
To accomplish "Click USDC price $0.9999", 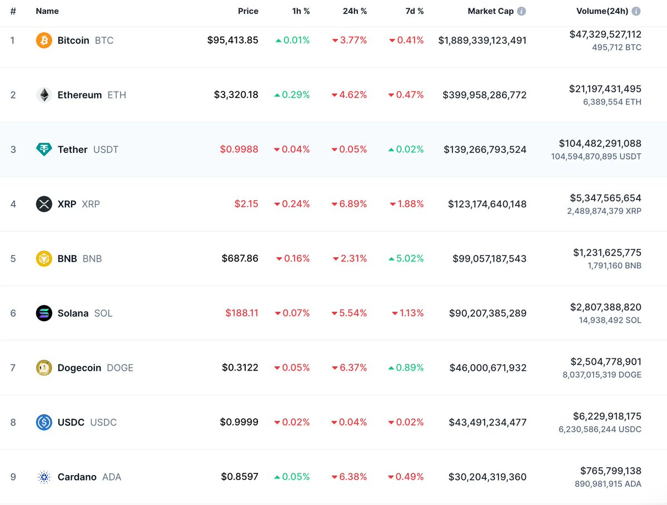I will click(x=239, y=422).
